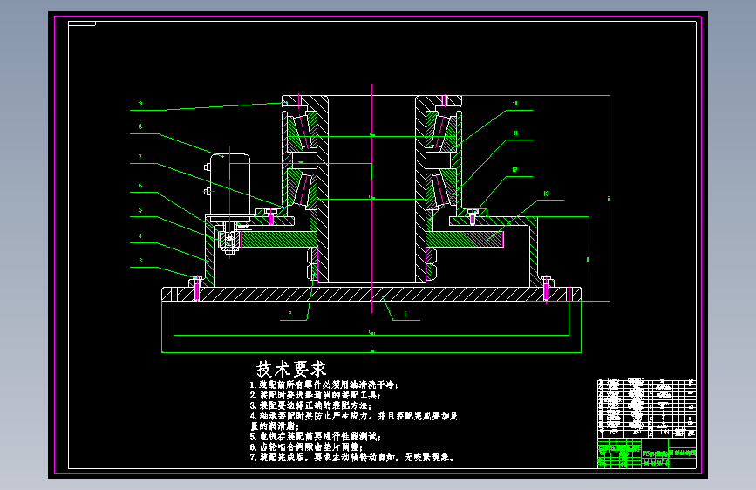Viewport: 756px width, 490px height.
Task: Select requirement line 1 about 油清洗干净
Action: coord(324,385)
